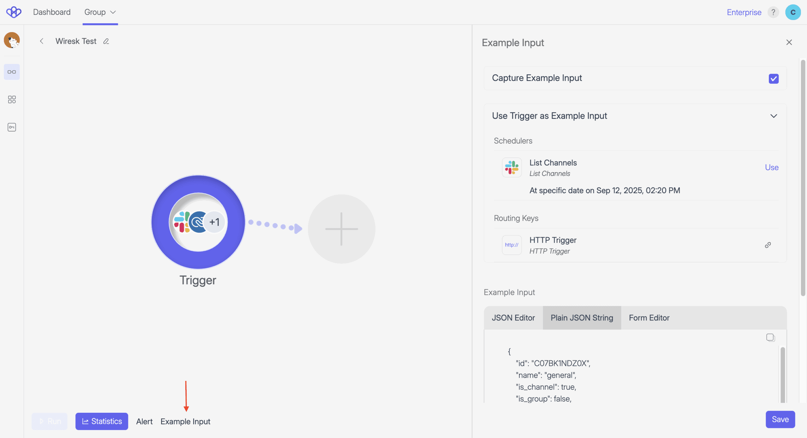Copy the HTTP Trigger link icon
This screenshot has height=438, width=807.
pyautogui.click(x=768, y=245)
